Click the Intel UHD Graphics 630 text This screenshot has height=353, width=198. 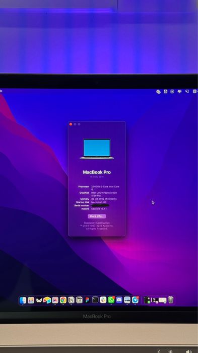point(104,193)
